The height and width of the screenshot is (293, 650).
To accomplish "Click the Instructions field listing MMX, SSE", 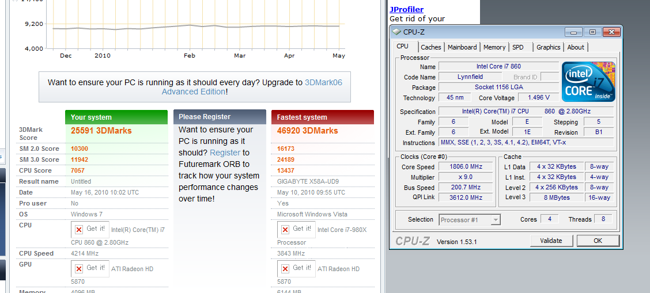I will pos(526,143).
